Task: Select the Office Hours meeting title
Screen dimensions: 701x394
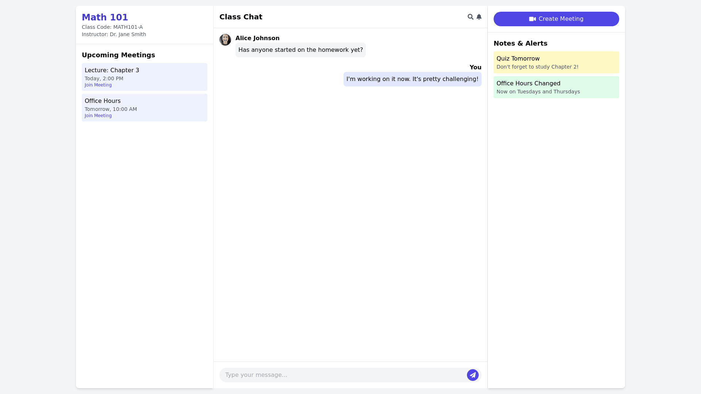Action: click(x=103, y=101)
